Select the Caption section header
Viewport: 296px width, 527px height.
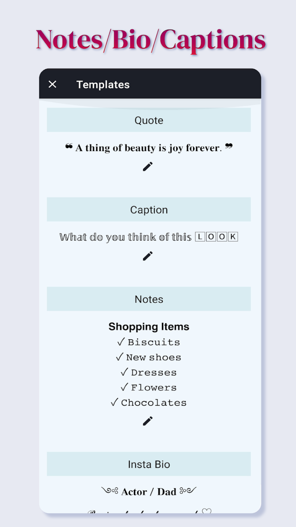(149, 209)
